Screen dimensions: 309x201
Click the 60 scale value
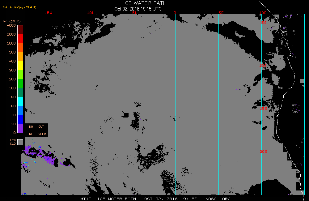pos(13,106)
